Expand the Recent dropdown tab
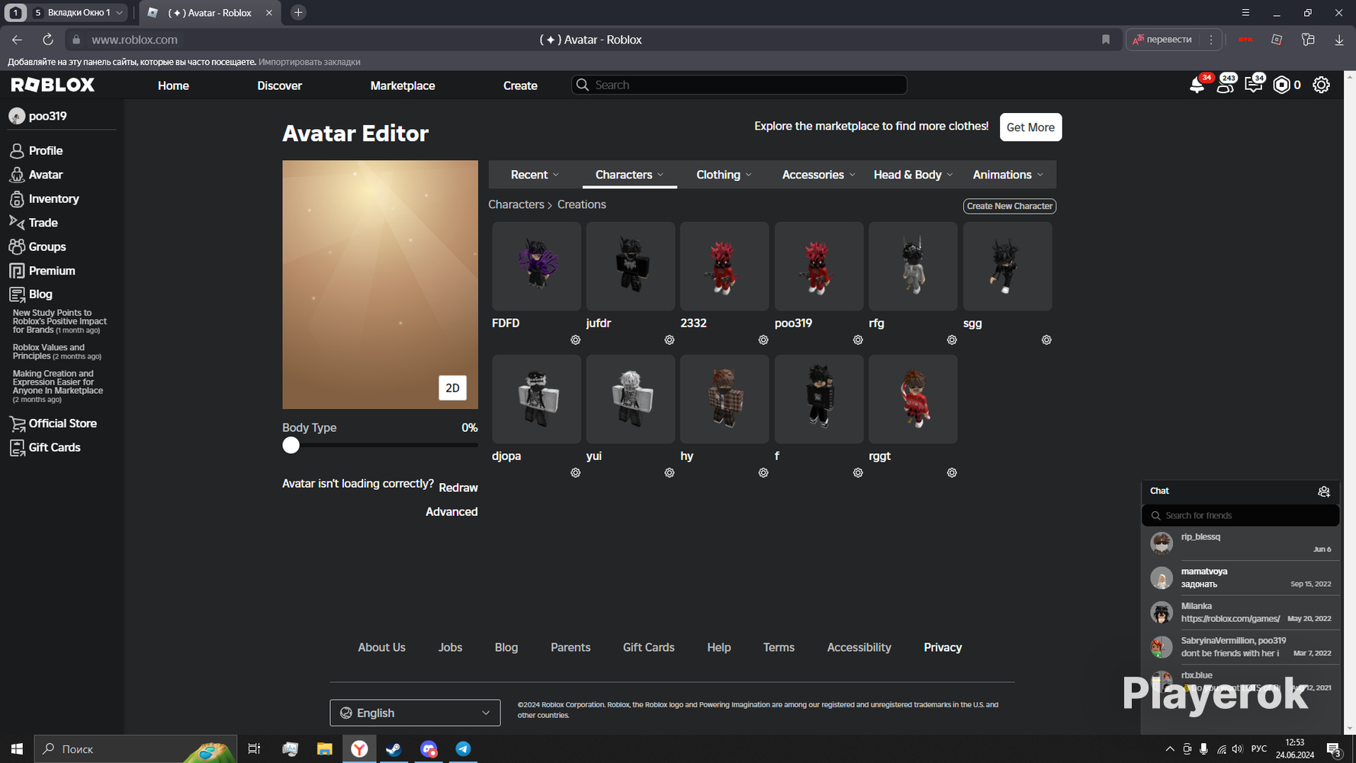 click(535, 175)
